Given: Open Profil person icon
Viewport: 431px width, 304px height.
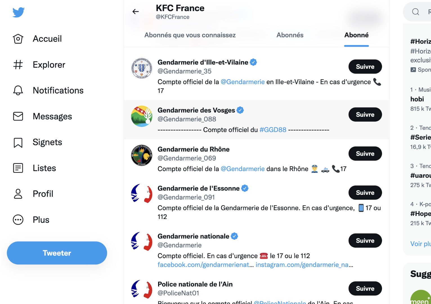Looking at the screenshot, I should click(18, 194).
